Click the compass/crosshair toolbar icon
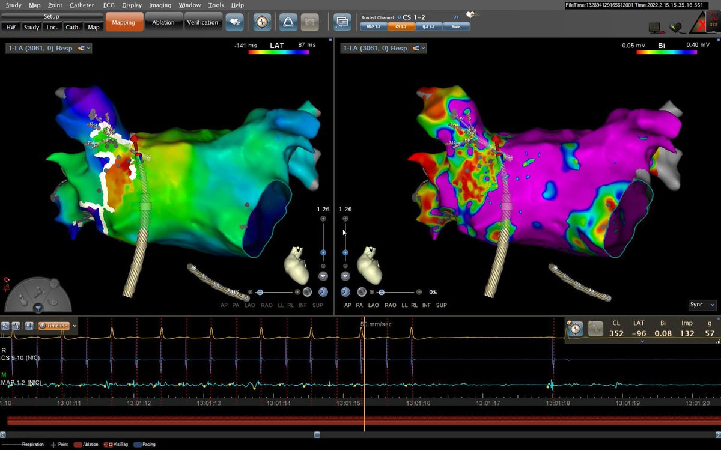The height and width of the screenshot is (450, 721). tap(262, 22)
